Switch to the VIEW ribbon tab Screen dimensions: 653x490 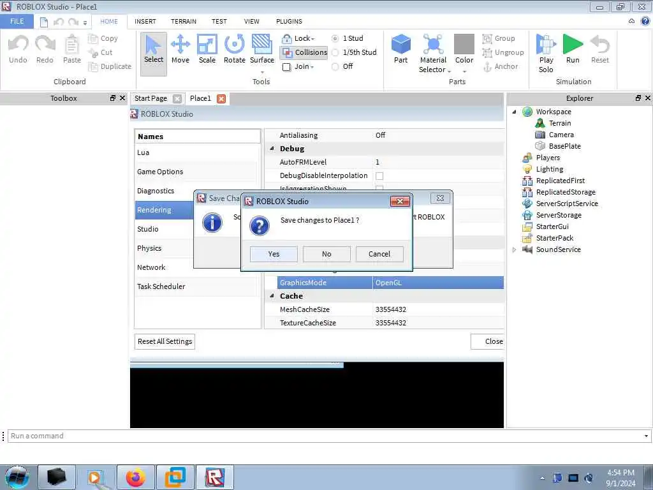(251, 21)
